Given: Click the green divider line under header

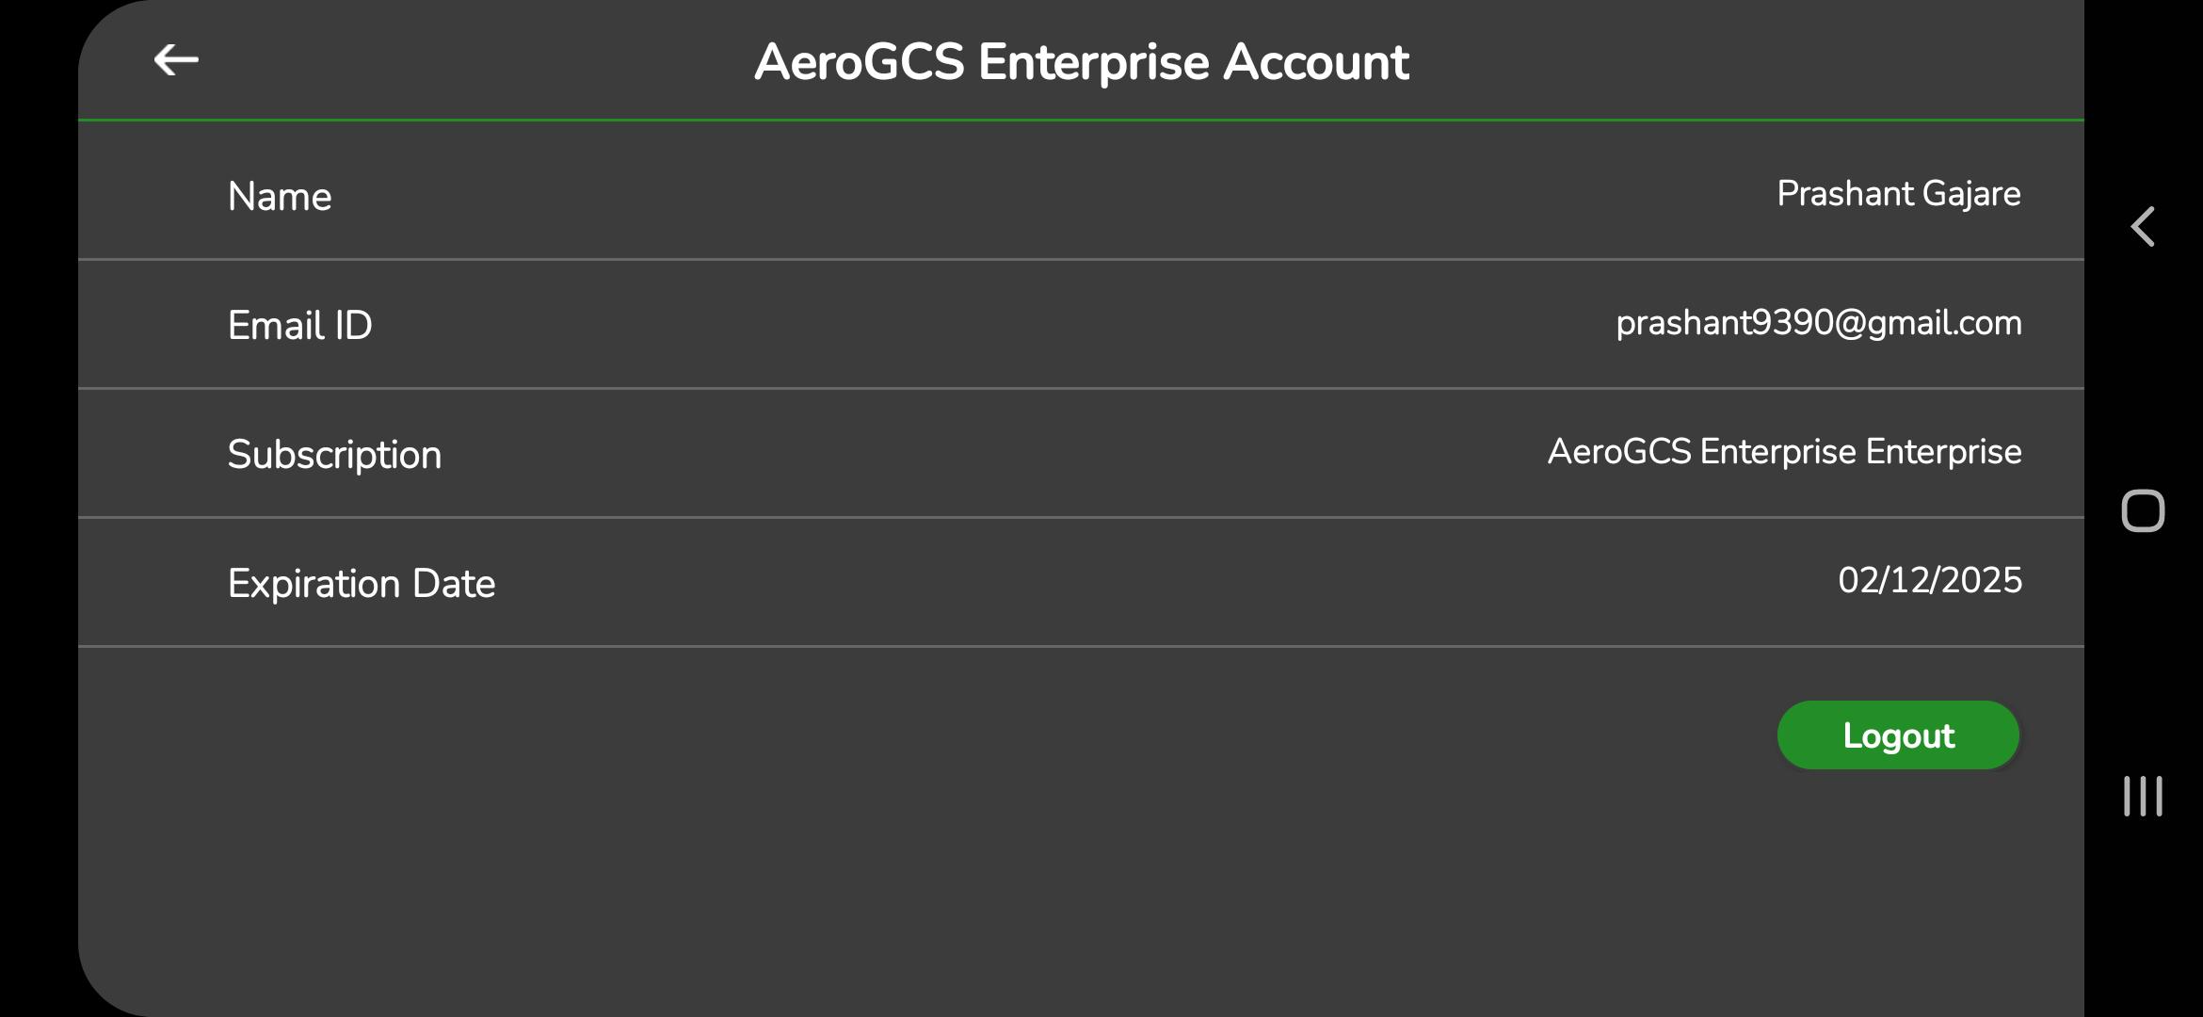Looking at the screenshot, I should click(1081, 121).
